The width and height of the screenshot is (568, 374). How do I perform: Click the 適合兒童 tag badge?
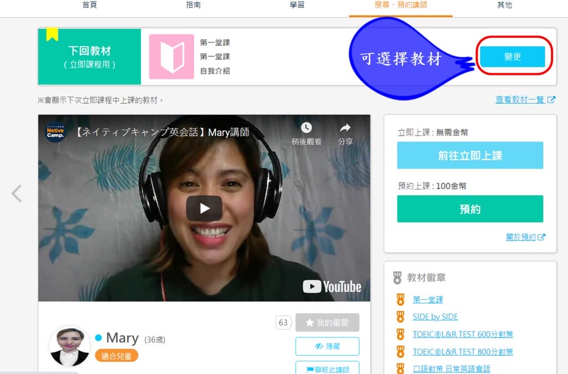[116, 356]
